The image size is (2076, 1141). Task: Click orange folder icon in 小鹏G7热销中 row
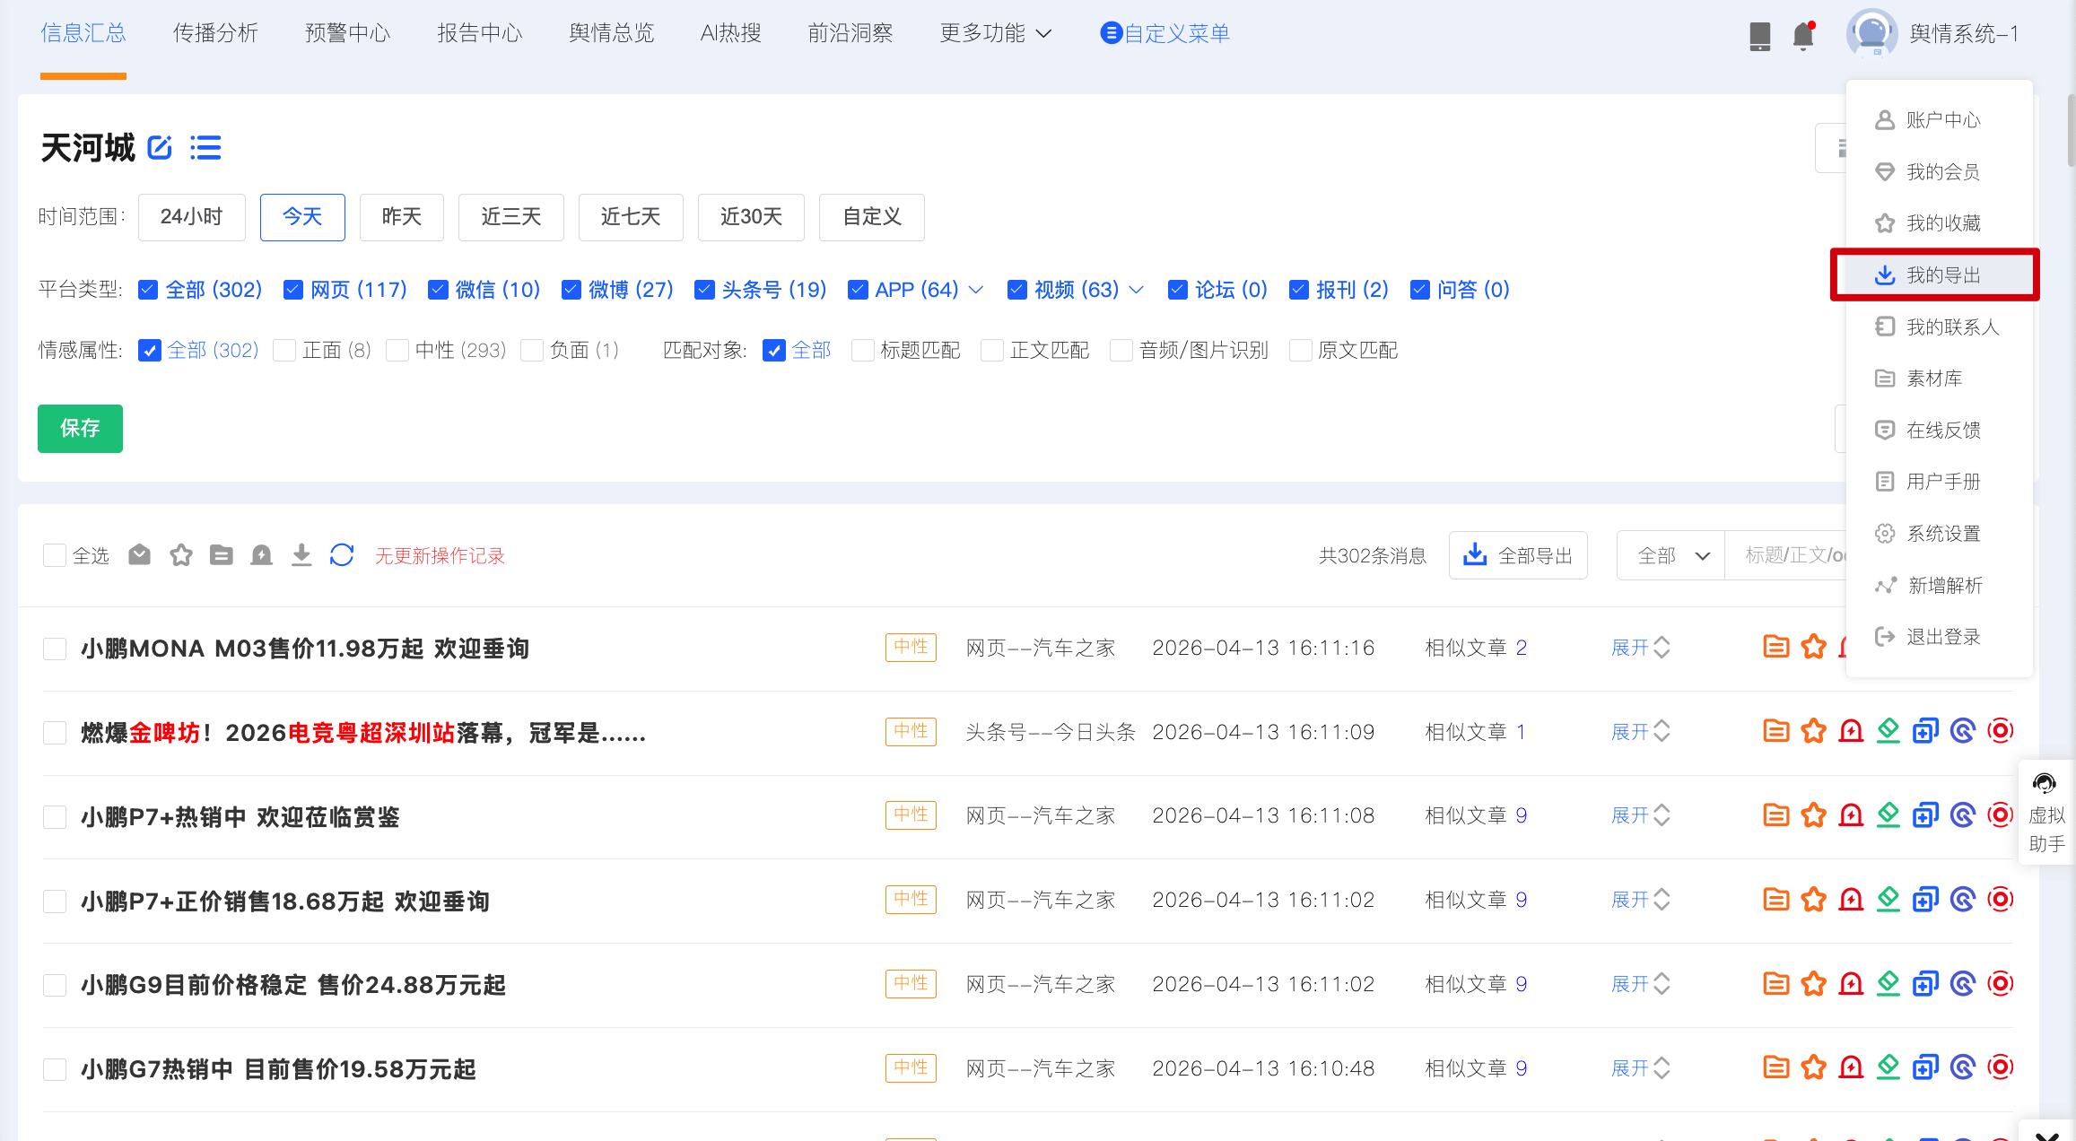tap(1776, 1067)
